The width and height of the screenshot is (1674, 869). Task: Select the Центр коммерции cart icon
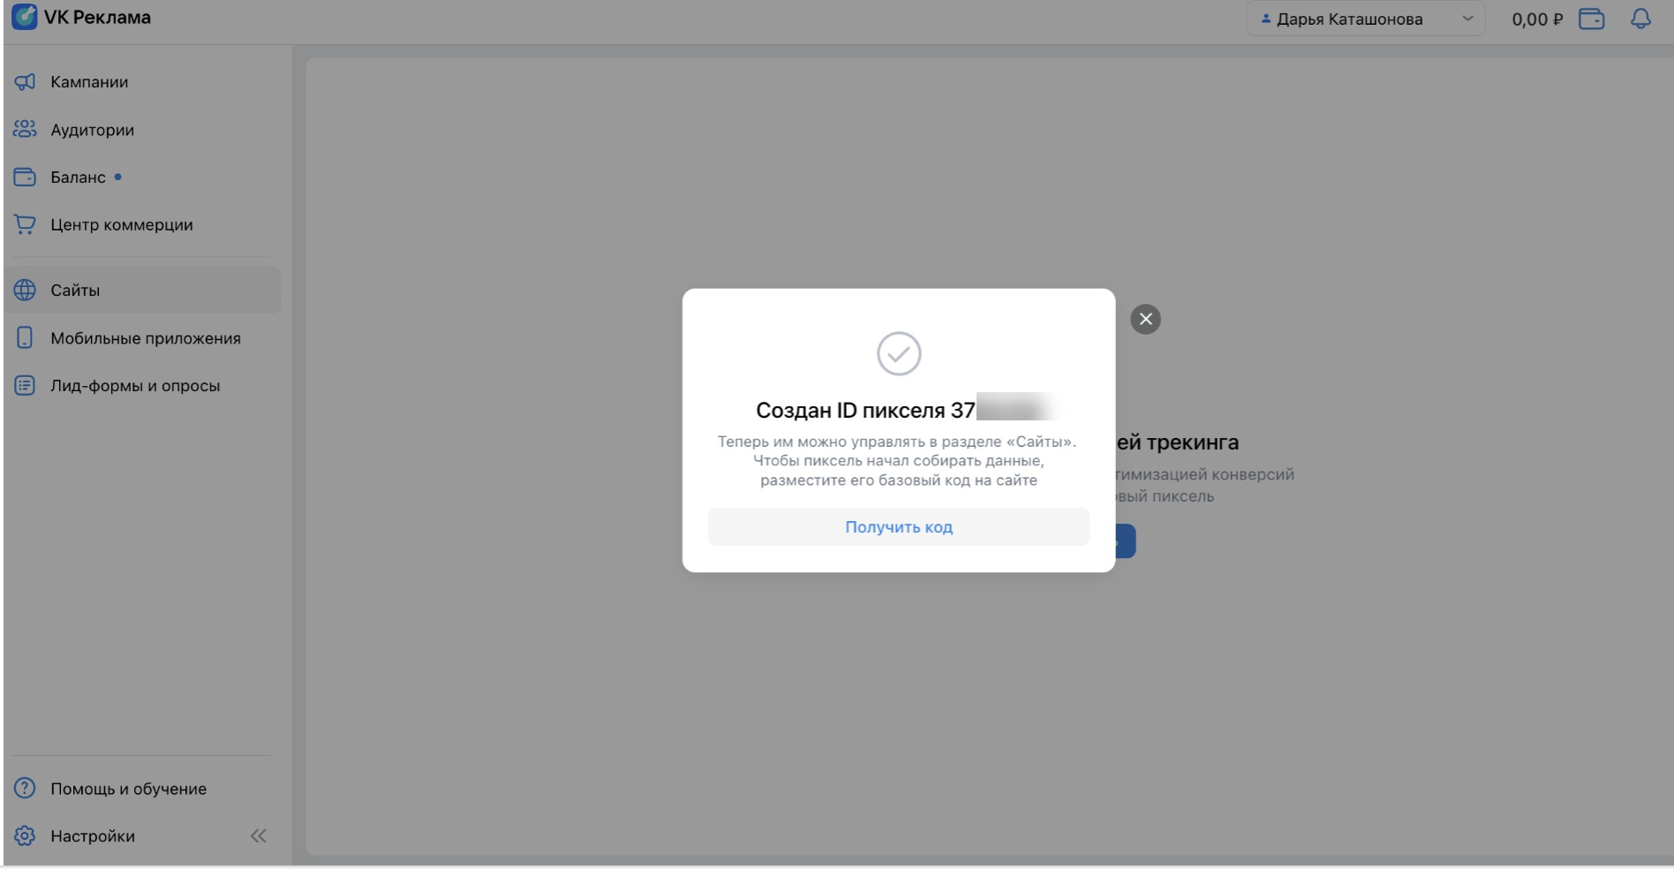[x=25, y=225]
